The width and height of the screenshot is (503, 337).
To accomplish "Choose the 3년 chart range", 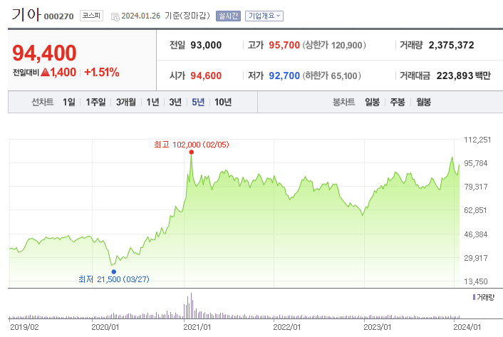I will pos(175,102).
